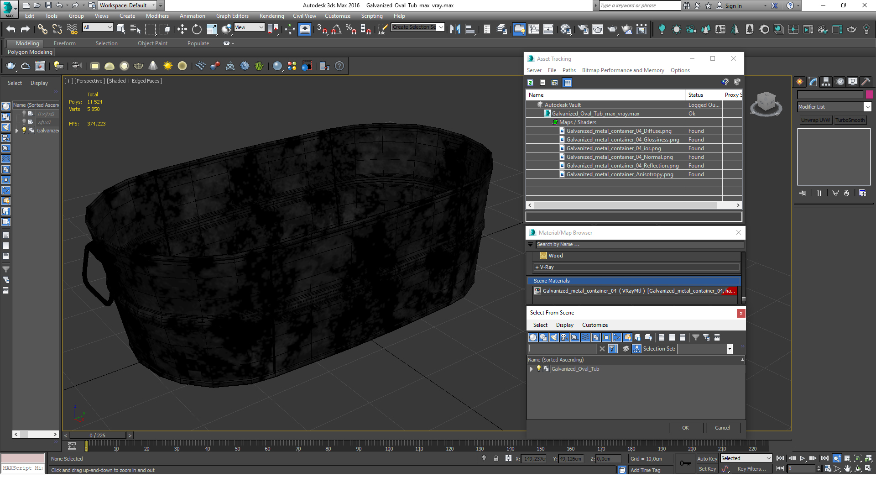Image resolution: width=876 pixels, height=493 pixels.
Task: Click the Search by Name field in Material Browser
Action: tap(639, 245)
